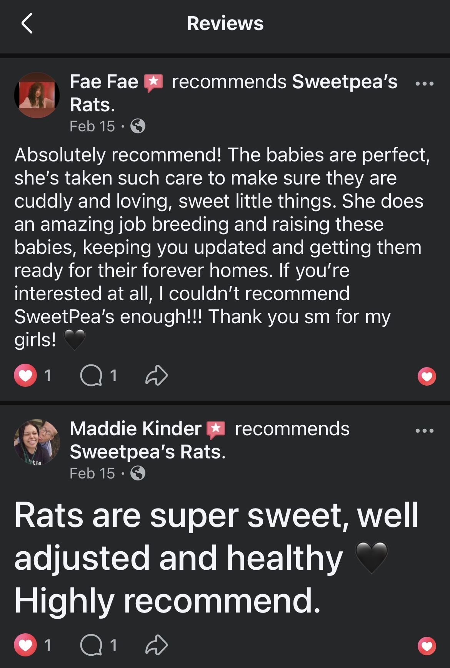
Task: Share Fae Fae's review
Action: click(x=157, y=376)
